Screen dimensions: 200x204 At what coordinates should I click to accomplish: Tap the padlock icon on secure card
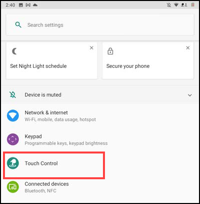[x=110, y=51]
